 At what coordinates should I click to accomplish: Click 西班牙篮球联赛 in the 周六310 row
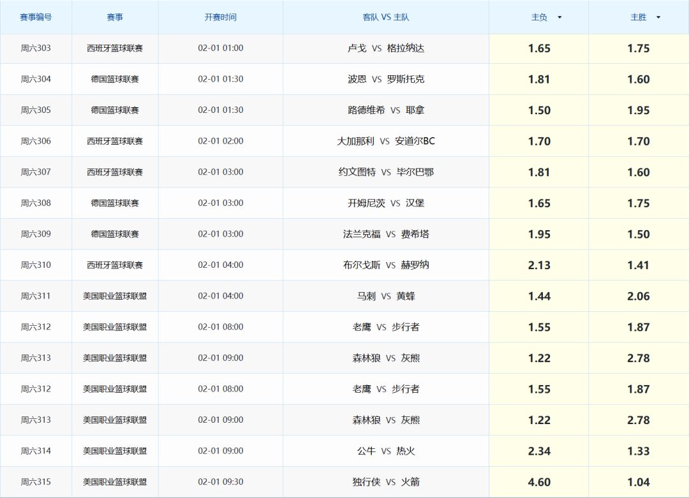[115, 265]
